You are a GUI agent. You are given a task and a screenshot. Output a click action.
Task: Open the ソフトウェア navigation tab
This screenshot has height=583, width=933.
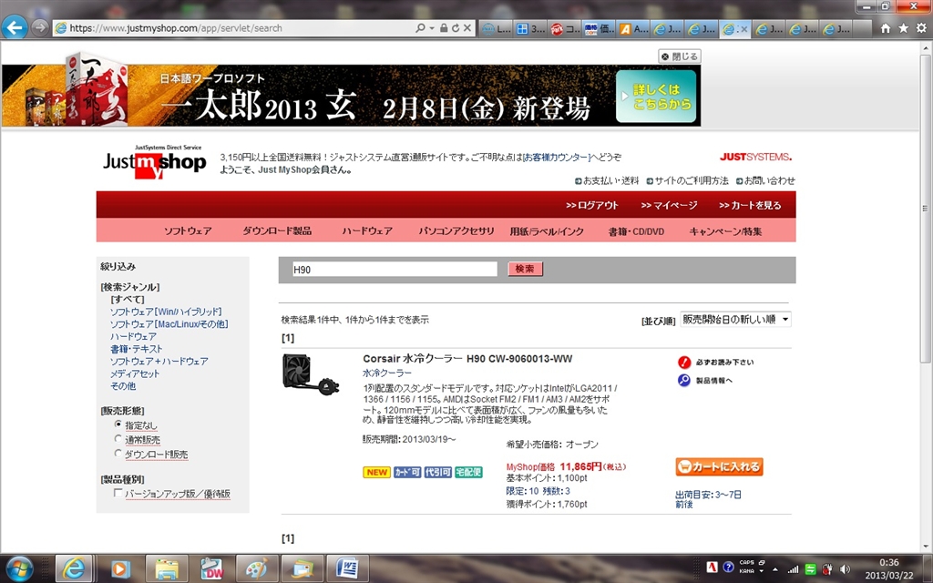coord(188,230)
